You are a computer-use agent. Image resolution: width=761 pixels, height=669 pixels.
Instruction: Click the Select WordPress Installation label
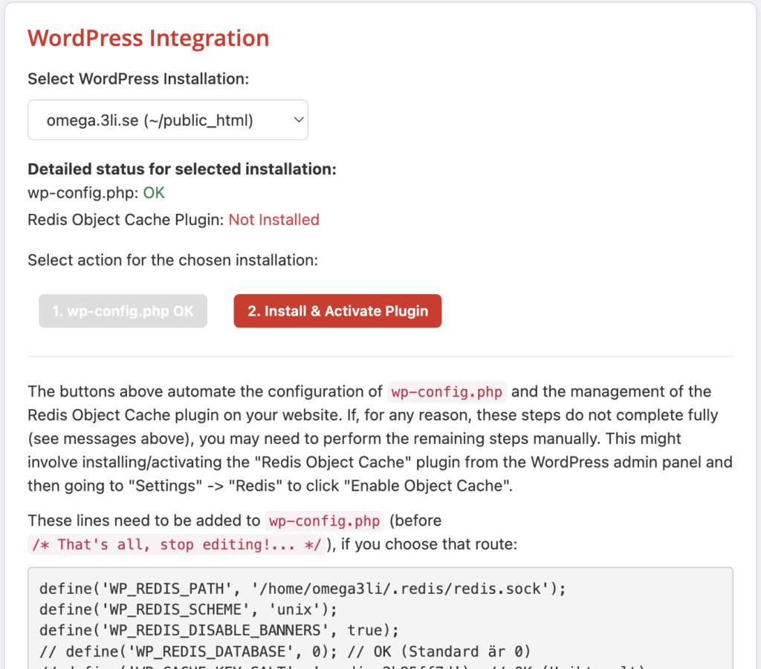pyautogui.click(x=138, y=78)
